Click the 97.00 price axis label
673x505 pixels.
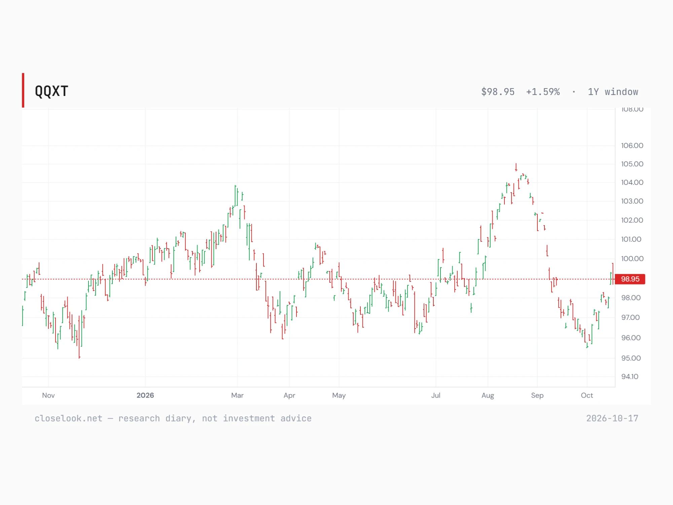click(x=630, y=317)
